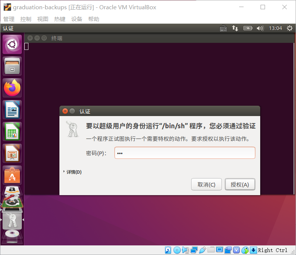Screen dimensions: 296x255
Task: Open the DVD disc launcher icon
Action: coord(12,236)
